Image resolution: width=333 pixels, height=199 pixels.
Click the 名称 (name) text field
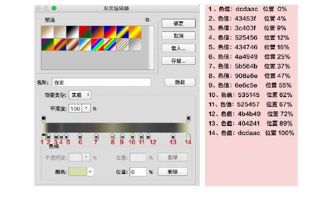pos(101,82)
